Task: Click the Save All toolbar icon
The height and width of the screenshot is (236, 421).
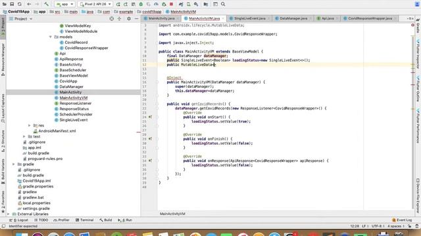Action: [12, 4]
